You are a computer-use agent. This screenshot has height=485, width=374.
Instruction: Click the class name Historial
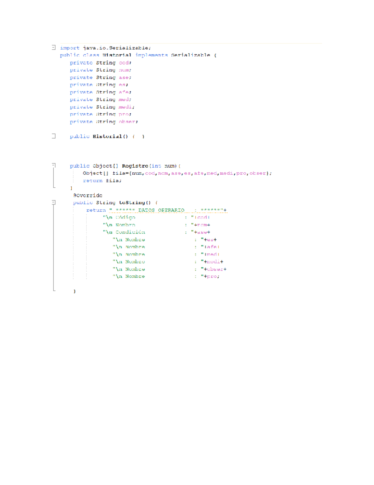116,55
